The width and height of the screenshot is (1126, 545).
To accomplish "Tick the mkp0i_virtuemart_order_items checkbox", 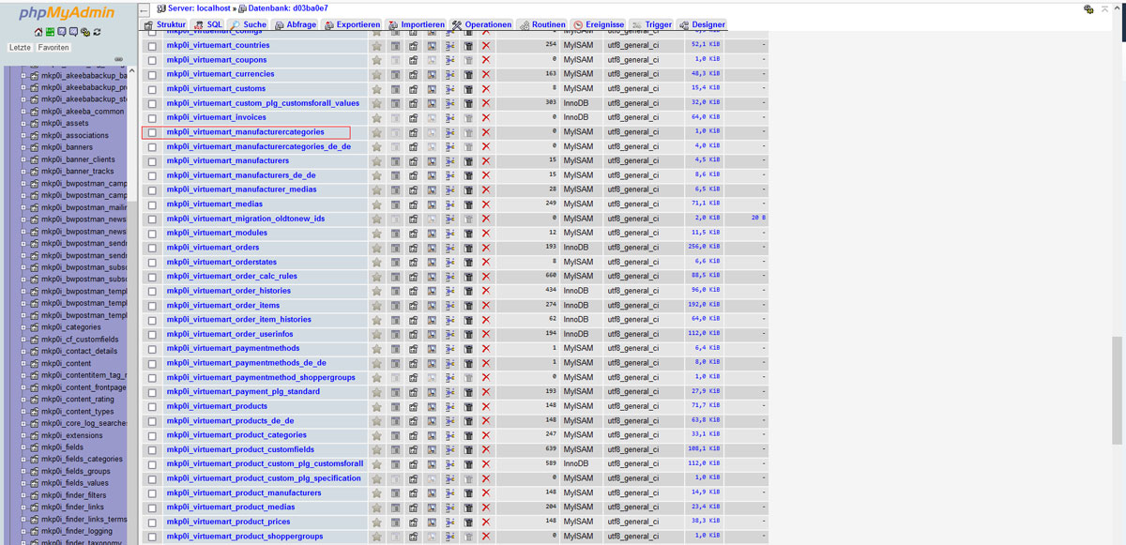I will coord(152,306).
